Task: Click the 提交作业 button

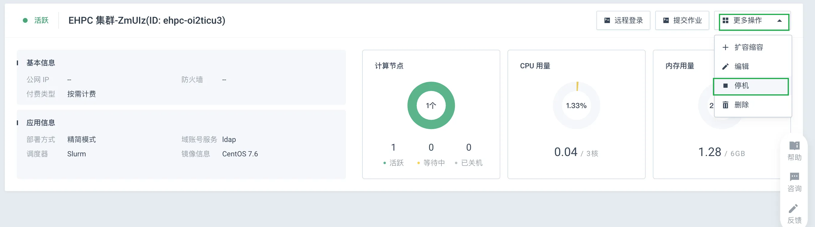Action: pos(682,21)
